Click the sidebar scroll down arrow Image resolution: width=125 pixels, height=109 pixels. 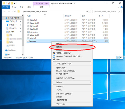click(23, 55)
